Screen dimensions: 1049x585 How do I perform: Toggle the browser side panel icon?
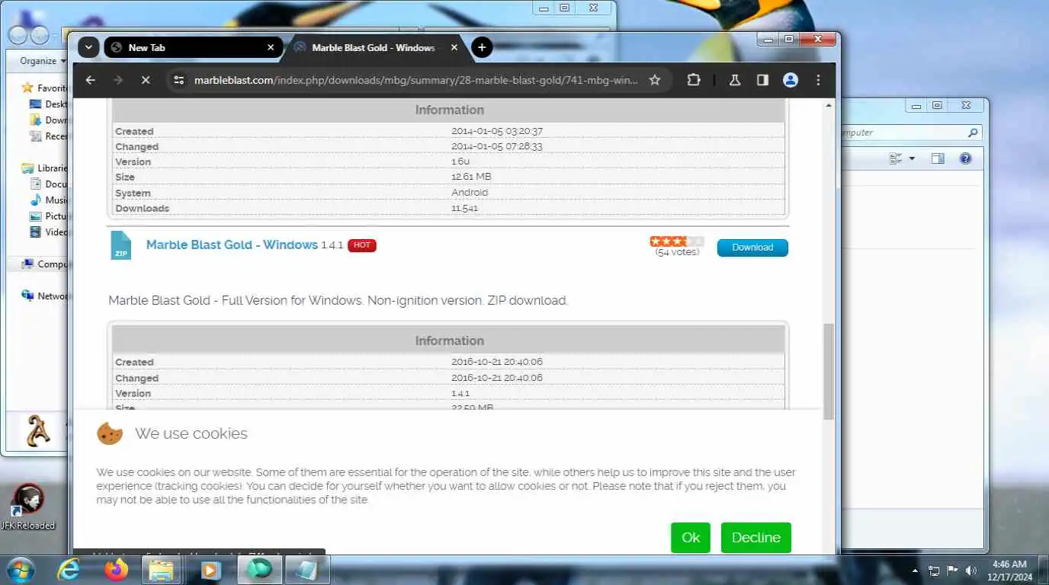point(762,80)
